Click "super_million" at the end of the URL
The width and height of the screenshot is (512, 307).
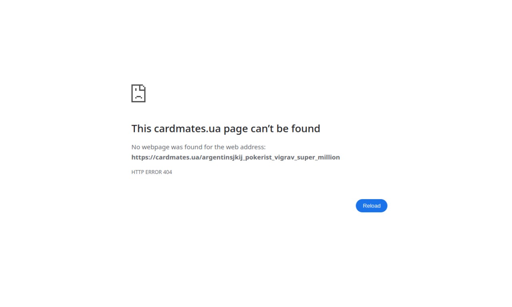tap(318, 157)
